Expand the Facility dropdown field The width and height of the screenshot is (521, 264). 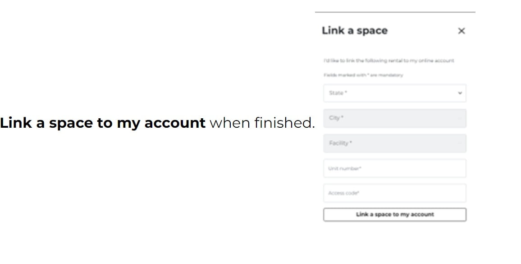click(x=394, y=143)
